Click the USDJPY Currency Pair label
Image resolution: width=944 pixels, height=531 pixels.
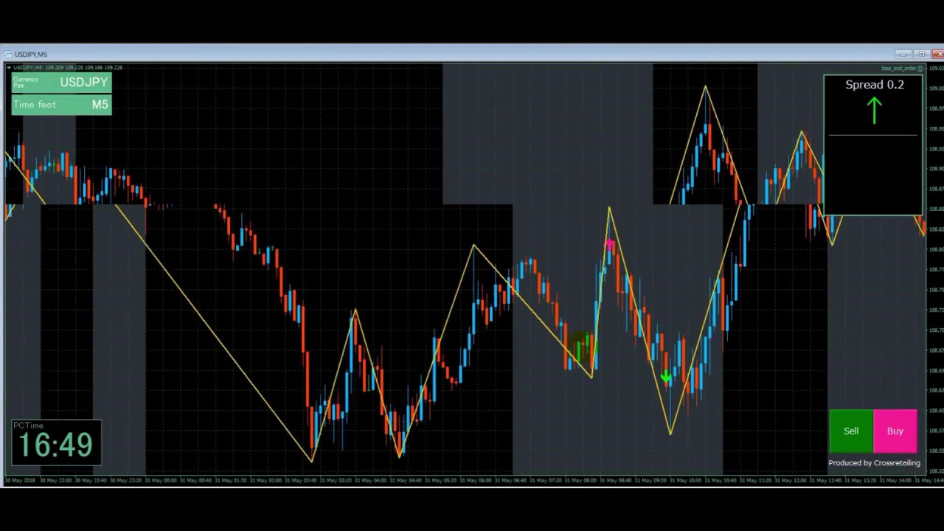pyautogui.click(x=61, y=82)
